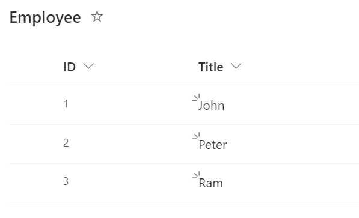This screenshot has width=359, height=218.
Task: Select the ID cell with value 2
Action: click(66, 143)
